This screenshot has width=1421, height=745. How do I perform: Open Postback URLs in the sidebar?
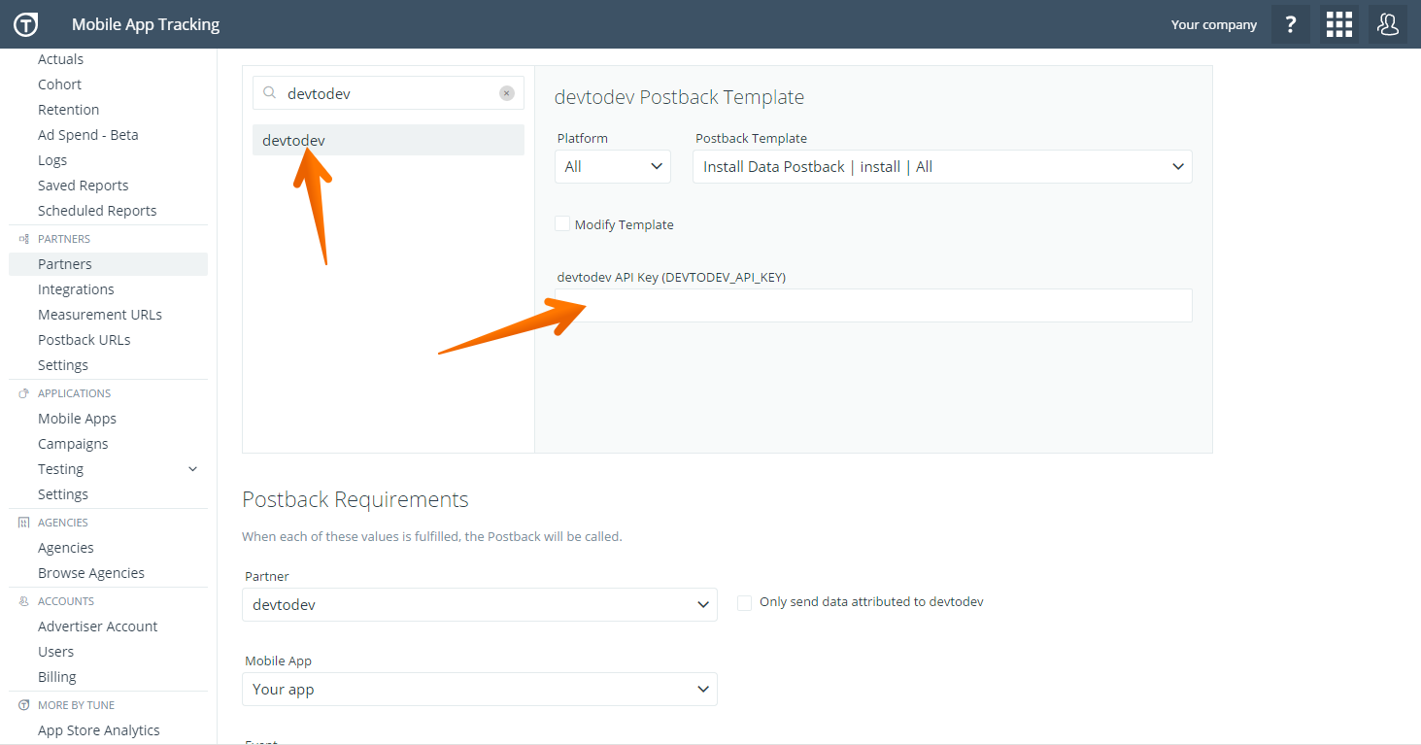click(x=84, y=340)
